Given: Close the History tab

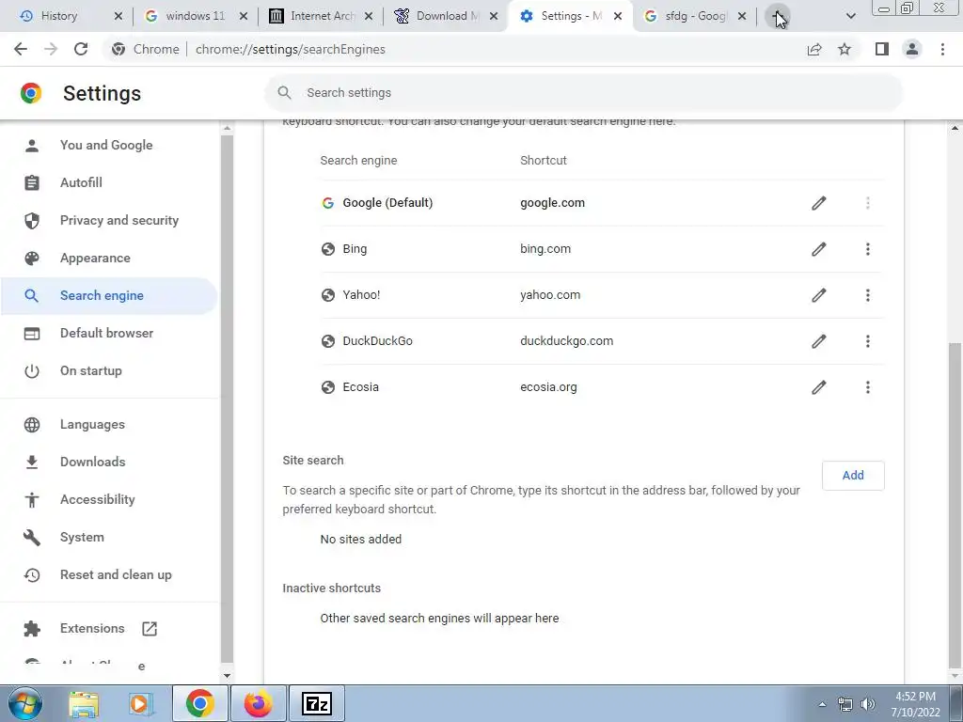Looking at the screenshot, I should [118, 17].
